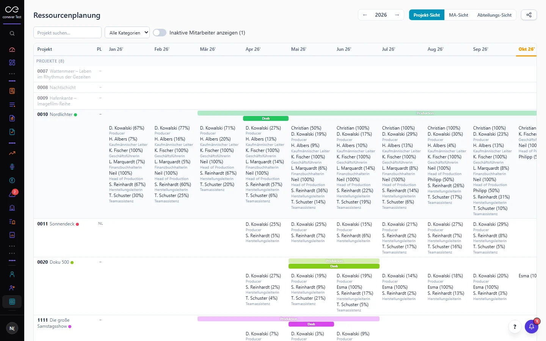Open the Alle Kategorien dropdown

pyautogui.click(x=127, y=33)
